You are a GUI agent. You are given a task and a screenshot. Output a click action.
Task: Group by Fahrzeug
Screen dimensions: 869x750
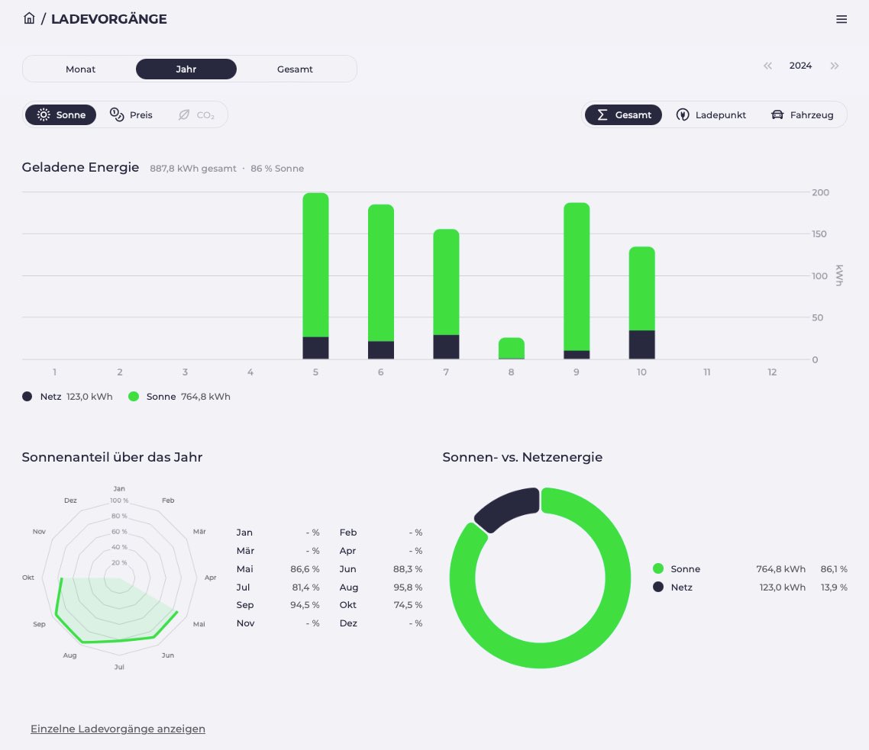[802, 114]
